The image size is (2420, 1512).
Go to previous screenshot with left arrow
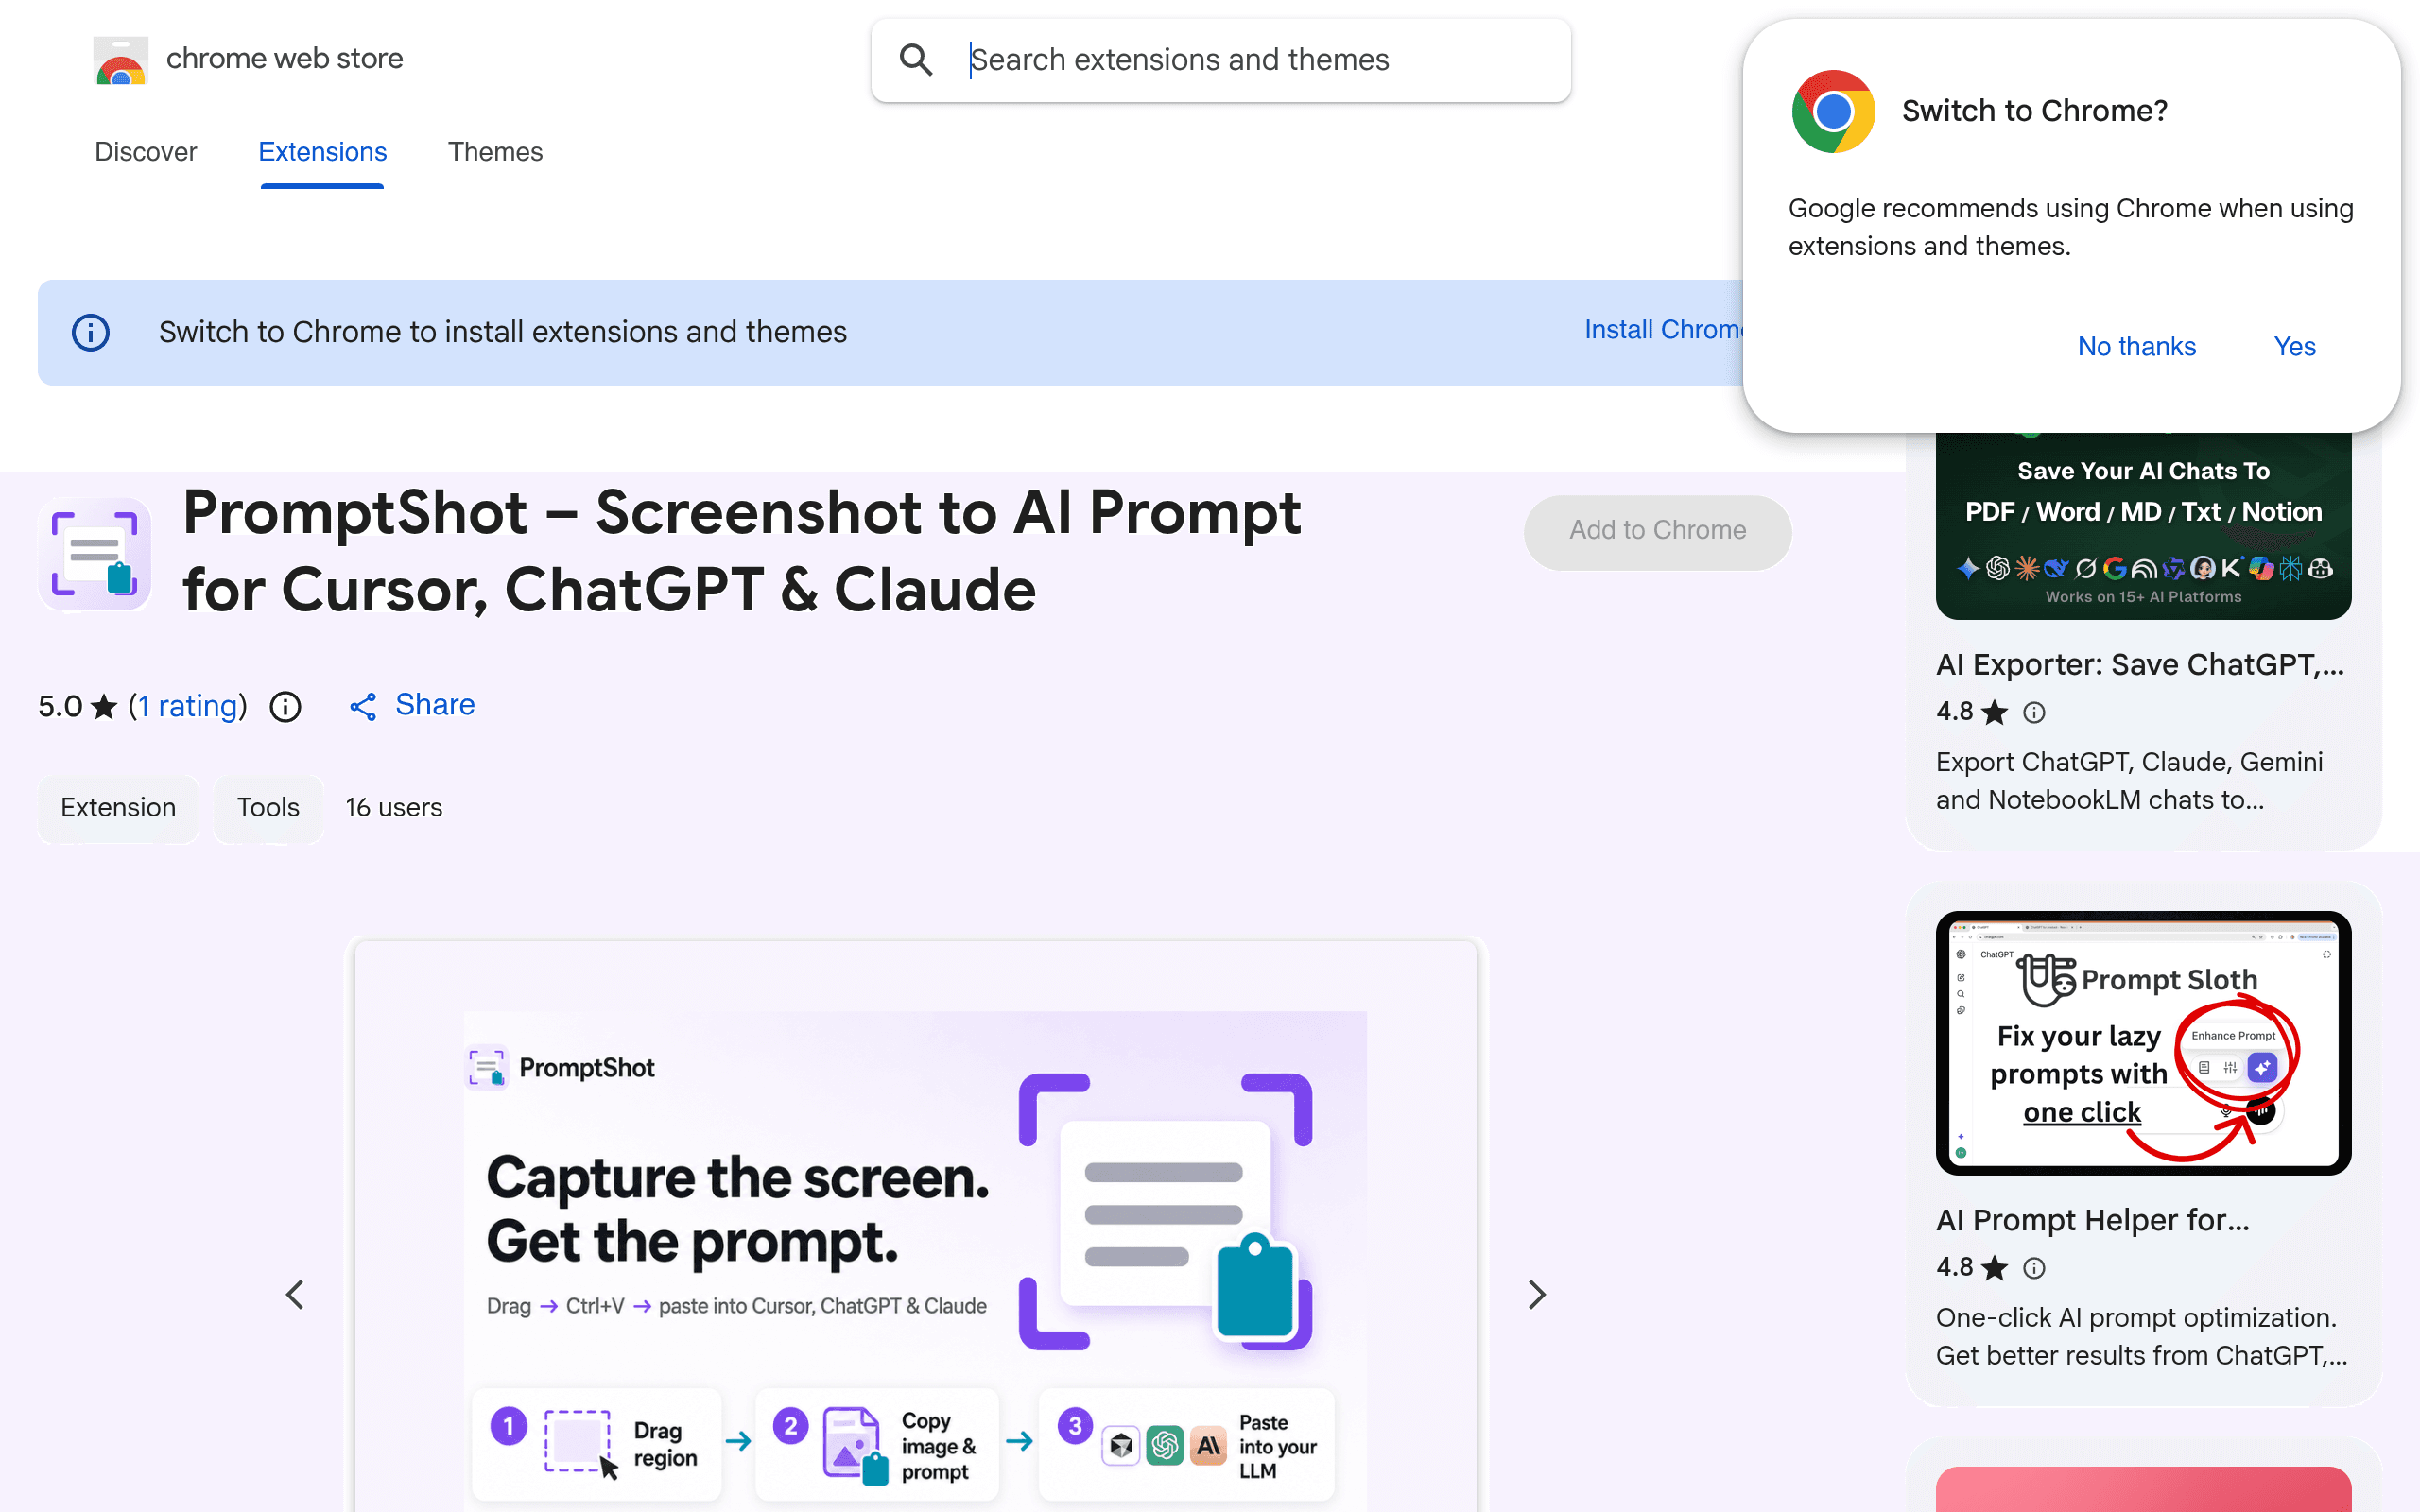(x=295, y=1295)
